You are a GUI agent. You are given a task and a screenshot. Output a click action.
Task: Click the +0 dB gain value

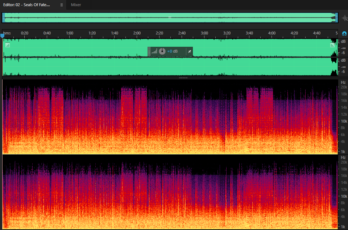(173, 51)
